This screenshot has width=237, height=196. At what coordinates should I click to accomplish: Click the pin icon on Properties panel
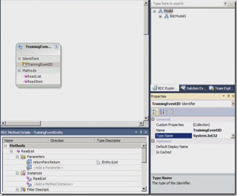click(x=228, y=96)
